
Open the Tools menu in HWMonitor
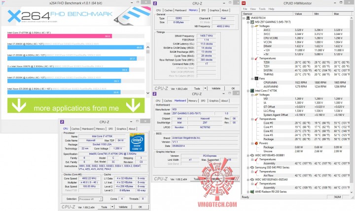(262, 9)
